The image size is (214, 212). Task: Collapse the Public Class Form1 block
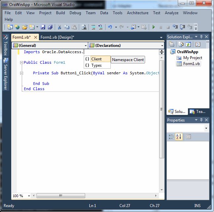pos(21,63)
